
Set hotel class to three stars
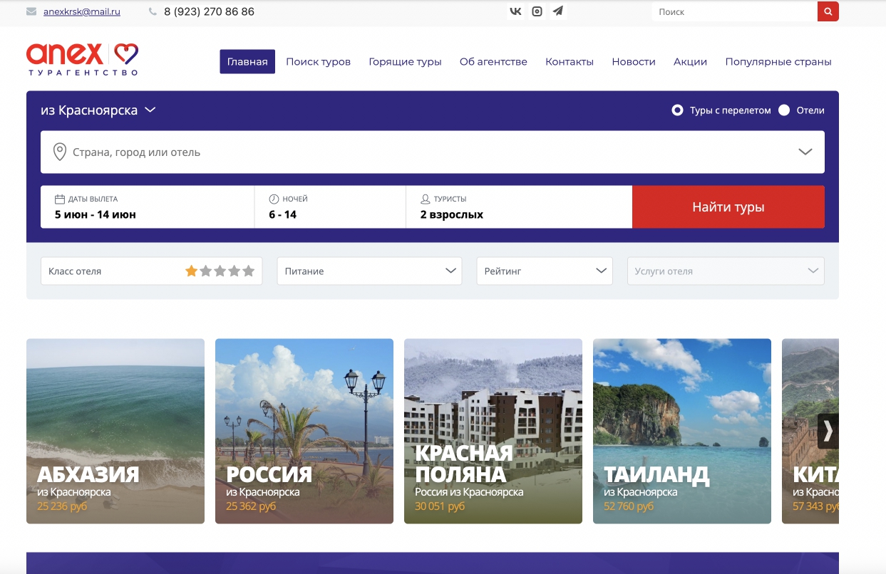[x=220, y=271]
